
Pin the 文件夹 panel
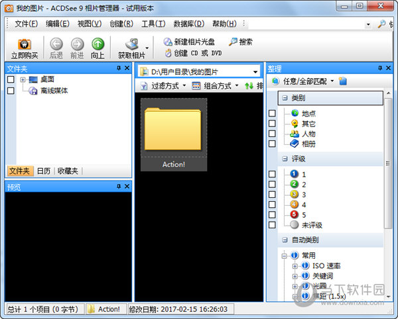(119, 68)
